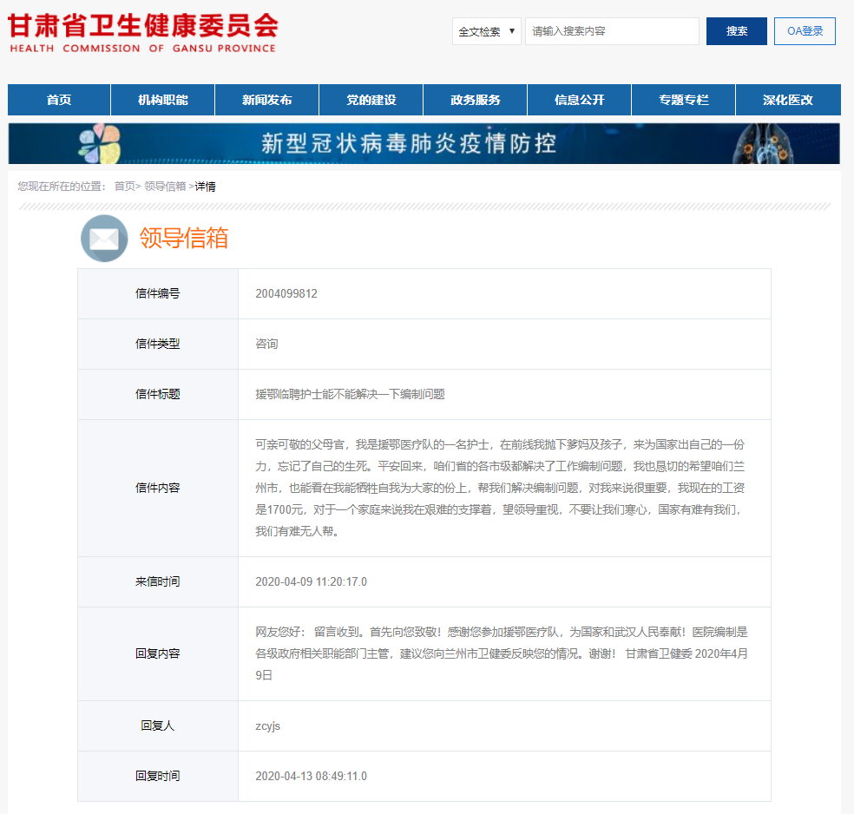The image size is (854, 814).
Task: Click the 信件类型 row label
Action: [x=157, y=344]
